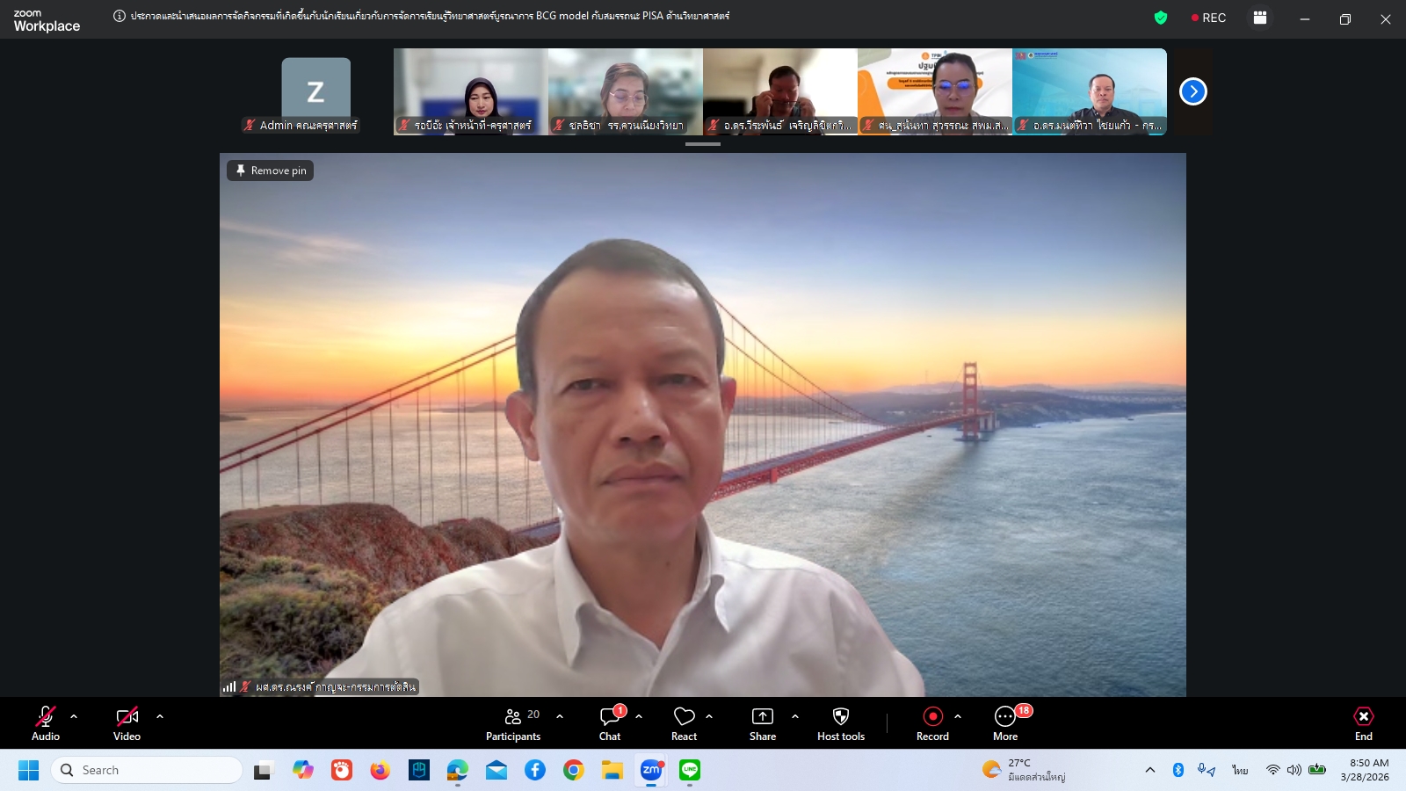Expand the Share options chevron
The width and height of the screenshot is (1406, 791).
795,716
